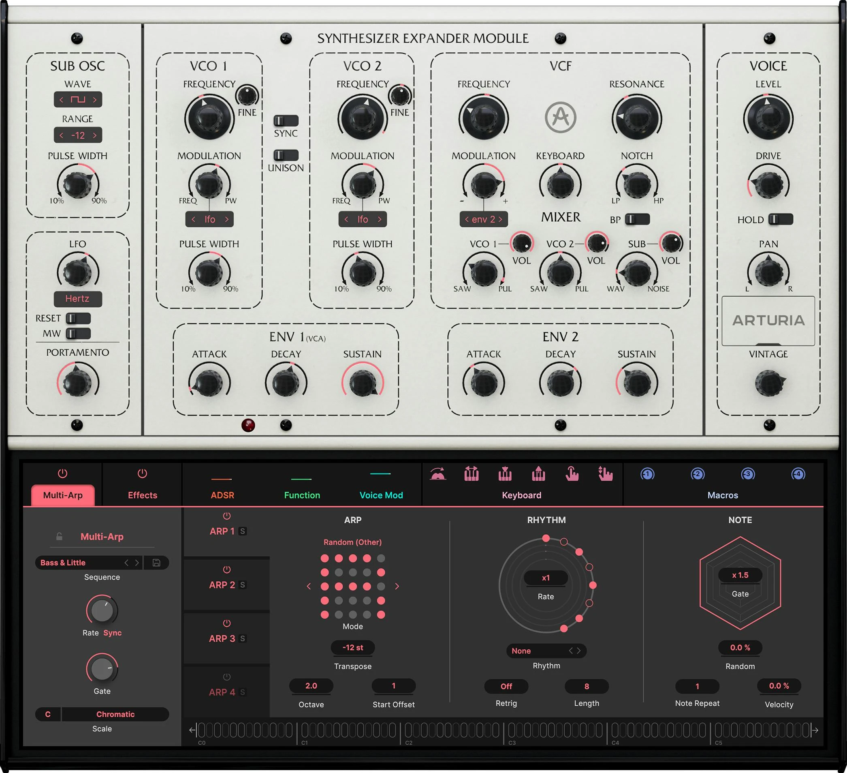
Task: Select Macro 2 knob icon
Action: click(698, 474)
